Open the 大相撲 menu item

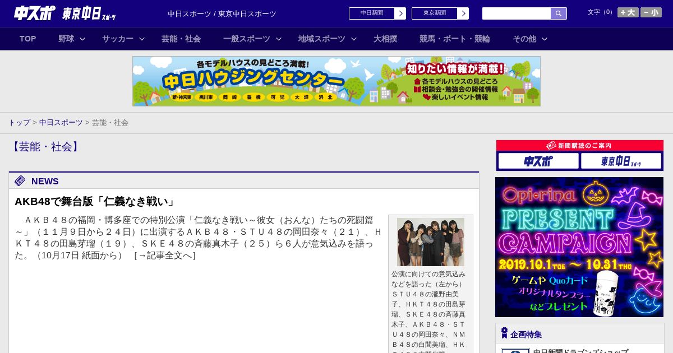pos(385,39)
